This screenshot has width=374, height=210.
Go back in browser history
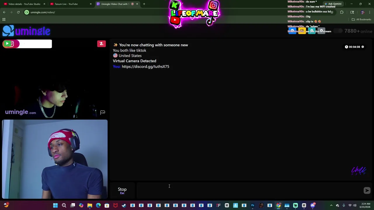[4, 12]
